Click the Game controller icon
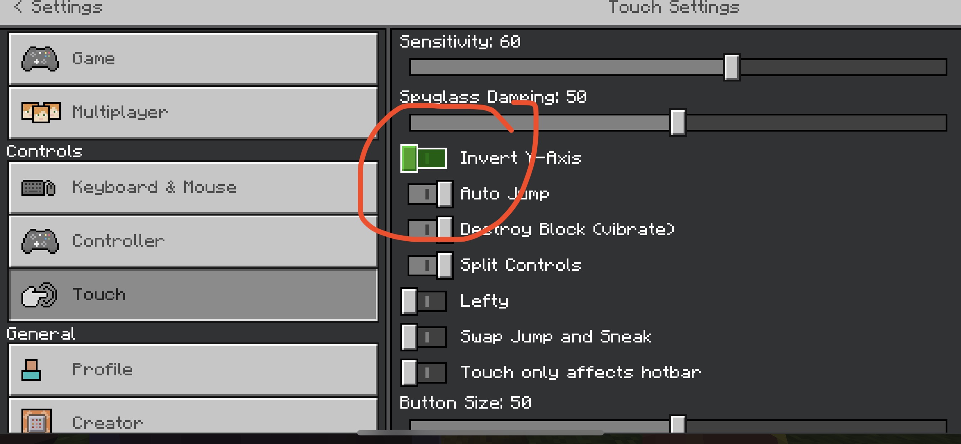The width and height of the screenshot is (961, 444). pos(40,59)
